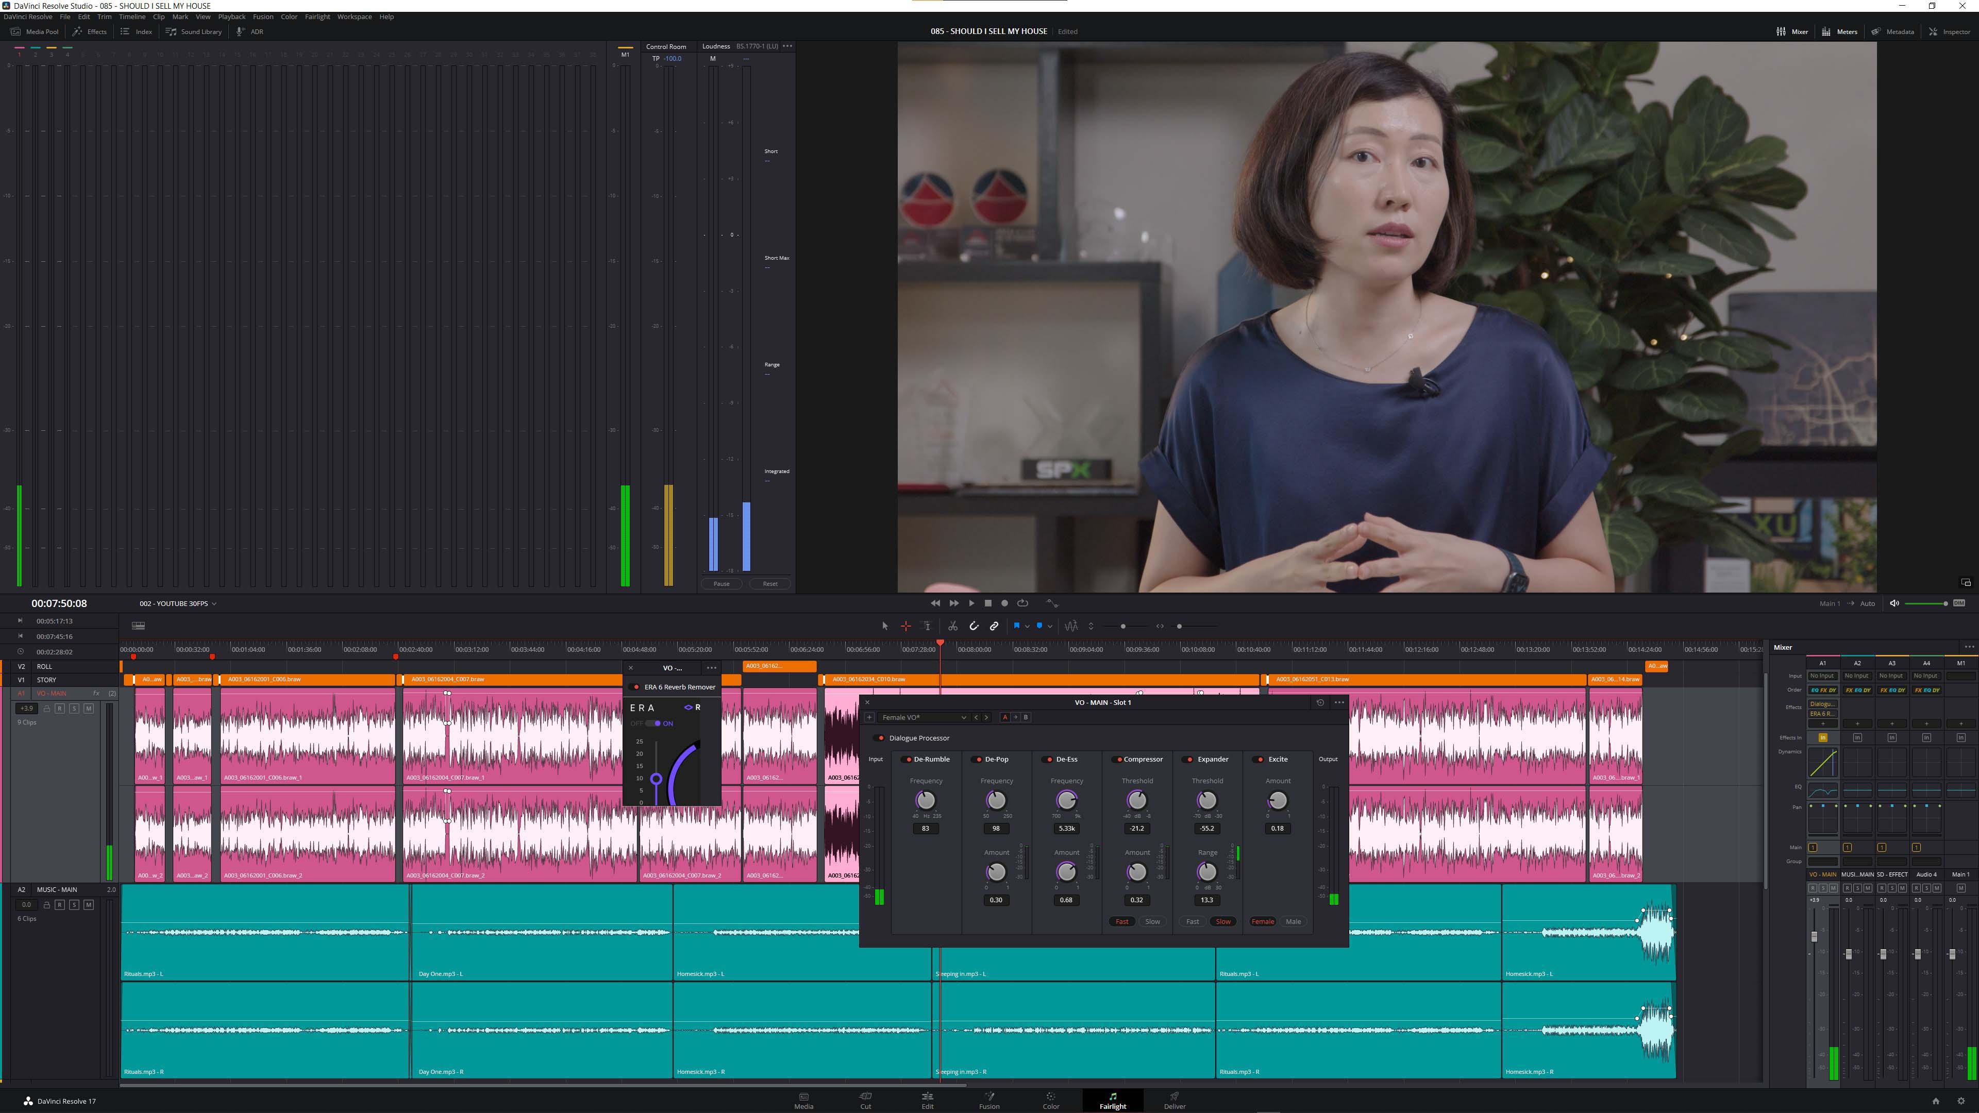This screenshot has width=1979, height=1113.
Task: Open the Media Pool panel
Action: [35, 31]
